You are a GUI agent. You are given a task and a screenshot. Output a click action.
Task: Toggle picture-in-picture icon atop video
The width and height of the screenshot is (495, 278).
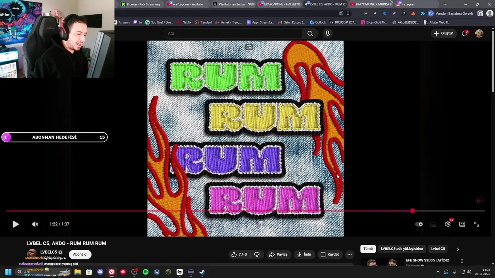pyautogui.click(x=249, y=47)
